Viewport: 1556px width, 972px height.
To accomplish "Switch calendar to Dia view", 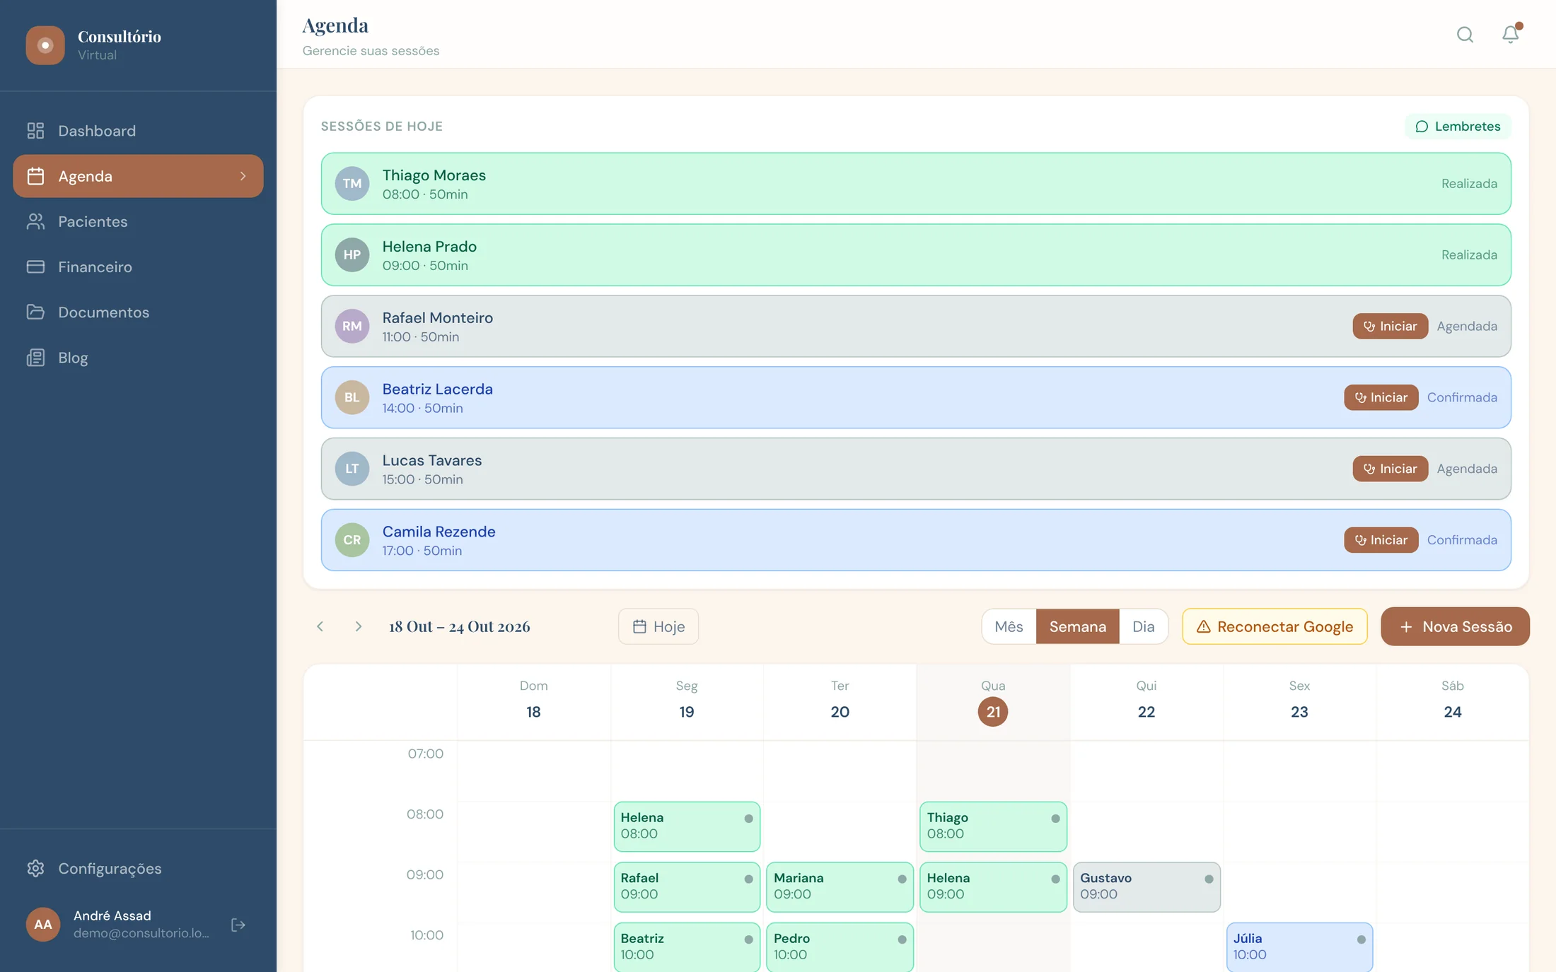I will [x=1143, y=626].
